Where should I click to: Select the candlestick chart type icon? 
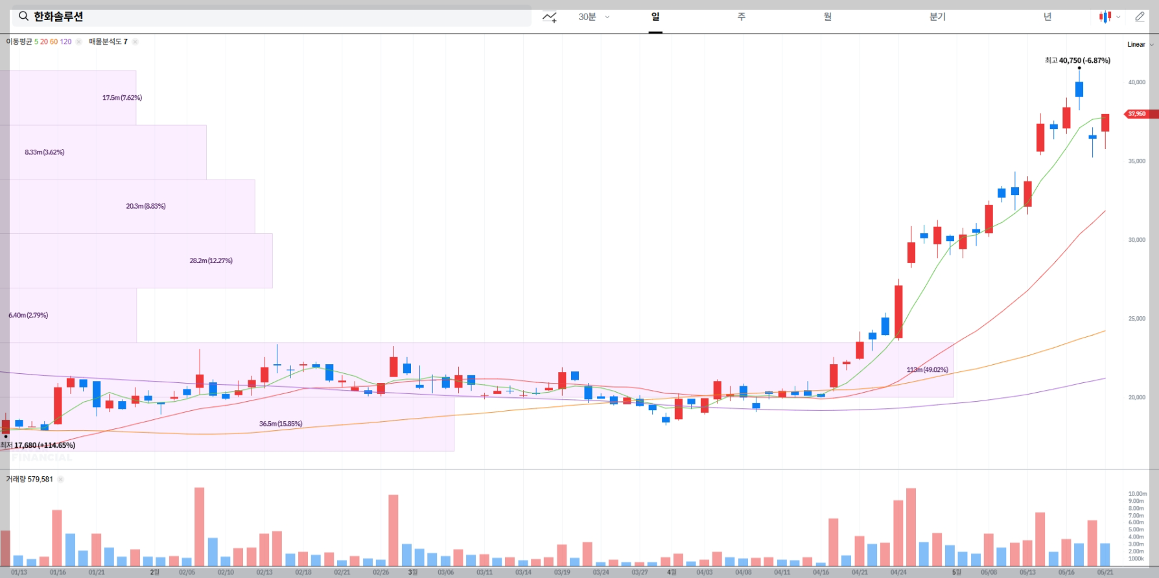(x=1105, y=17)
